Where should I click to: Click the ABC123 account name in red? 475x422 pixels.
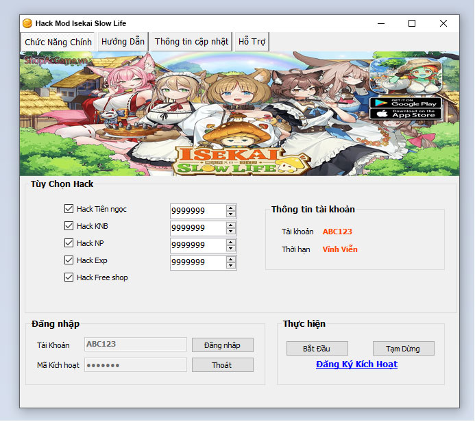337,232
